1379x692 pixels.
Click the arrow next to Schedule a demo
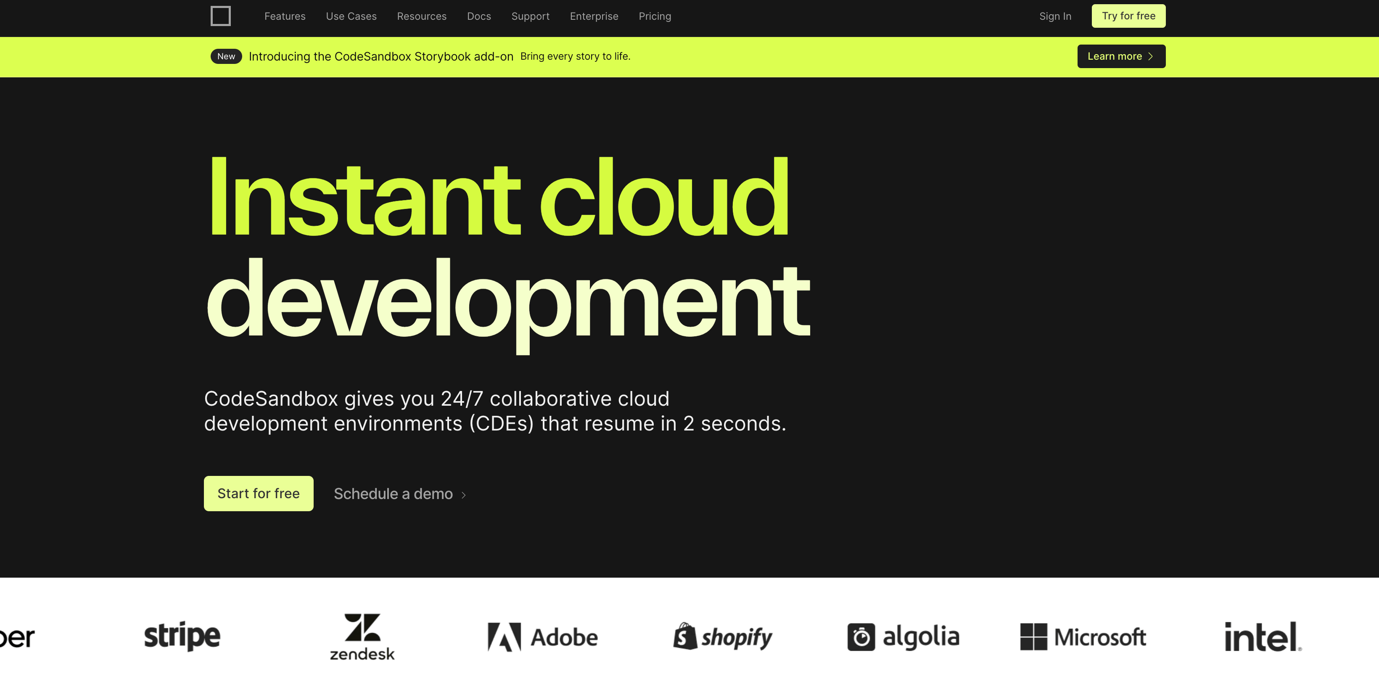(x=464, y=495)
